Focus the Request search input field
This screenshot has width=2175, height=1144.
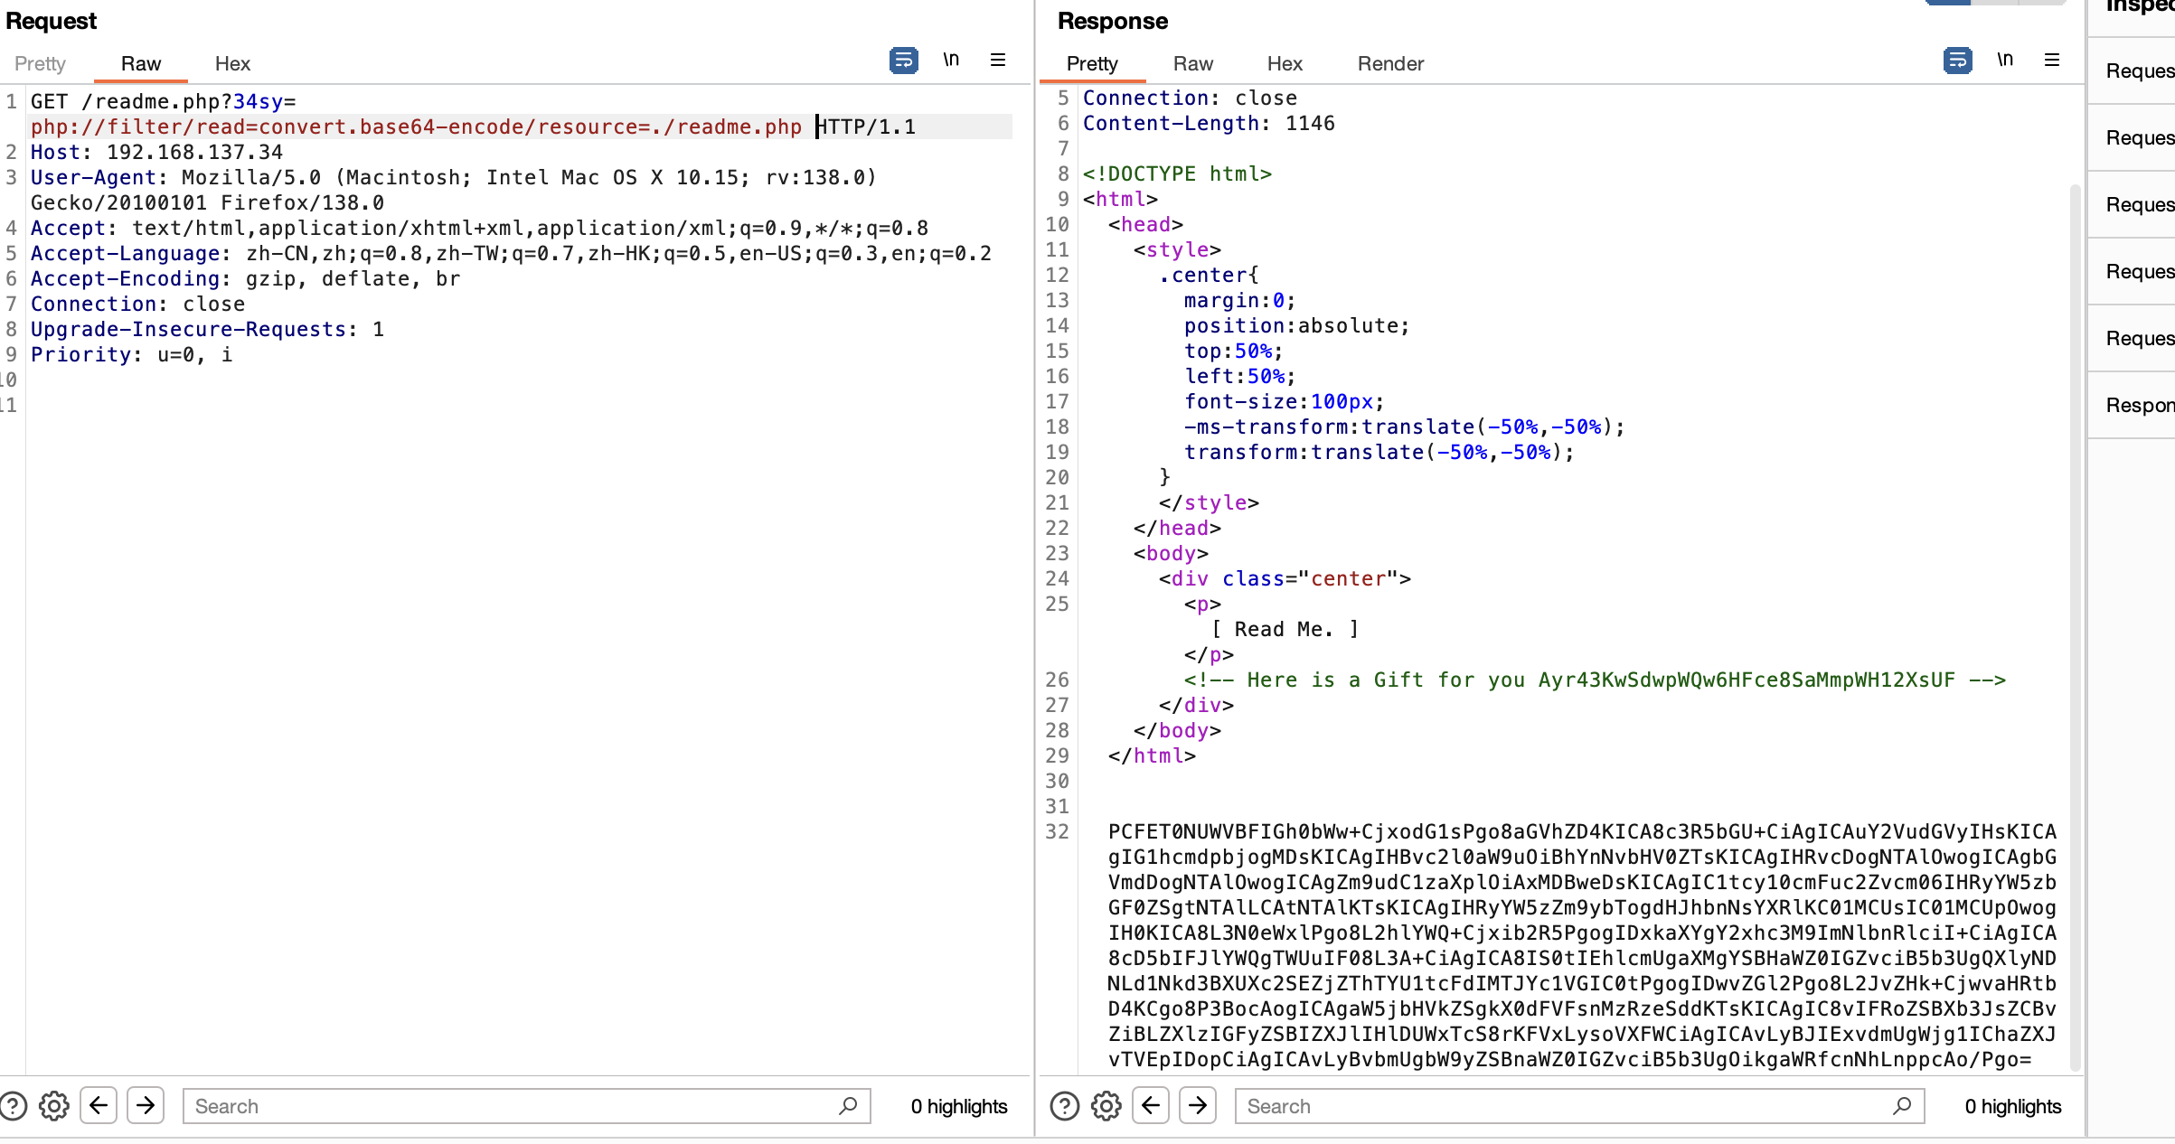coord(526,1106)
